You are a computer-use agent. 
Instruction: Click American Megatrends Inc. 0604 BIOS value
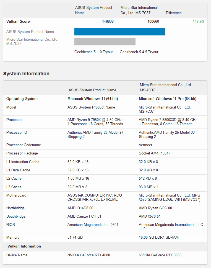click(93, 225)
